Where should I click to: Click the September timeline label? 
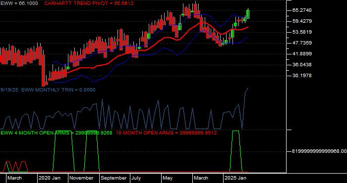pyautogui.click(x=114, y=178)
